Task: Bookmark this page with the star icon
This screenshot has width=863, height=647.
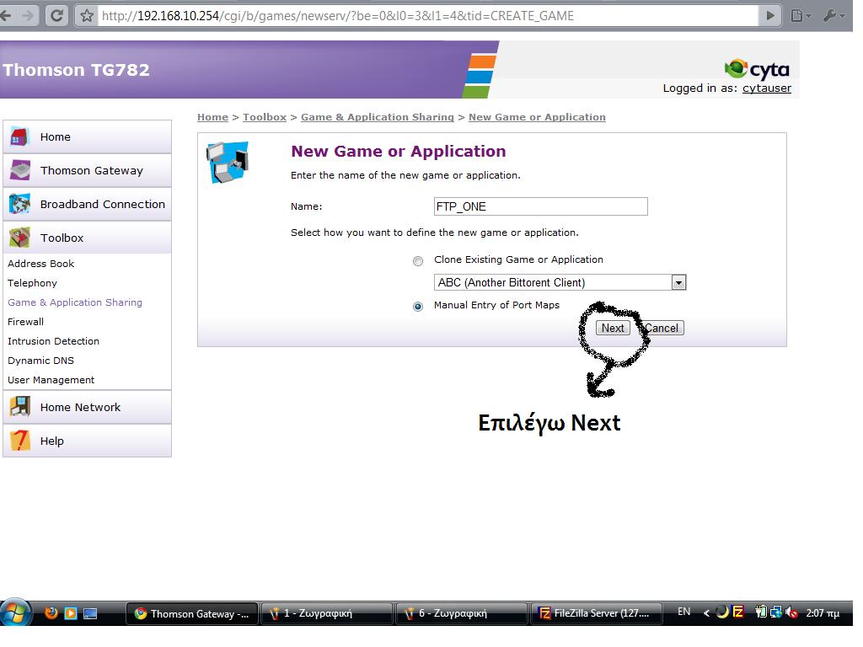Action: [x=87, y=15]
